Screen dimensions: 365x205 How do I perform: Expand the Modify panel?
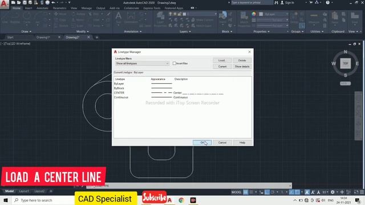tap(82, 31)
